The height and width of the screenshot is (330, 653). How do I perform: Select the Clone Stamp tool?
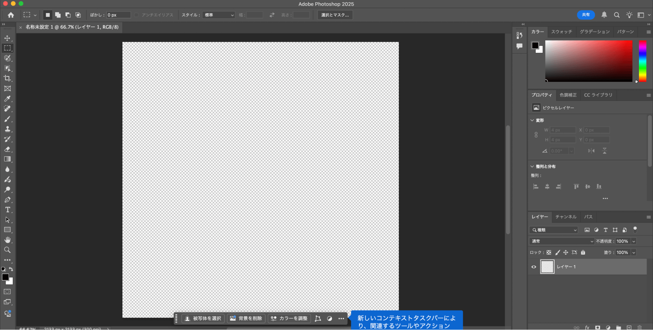pos(7,129)
